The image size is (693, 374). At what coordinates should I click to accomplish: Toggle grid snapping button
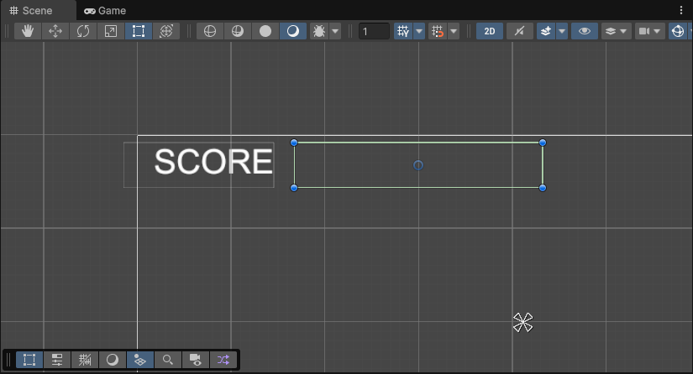437,31
